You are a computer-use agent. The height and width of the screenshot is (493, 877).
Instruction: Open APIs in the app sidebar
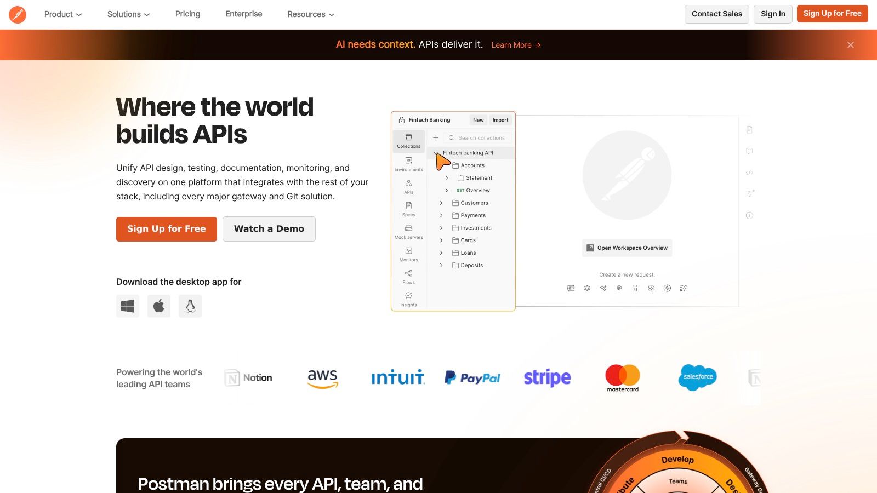coord(409,187)
